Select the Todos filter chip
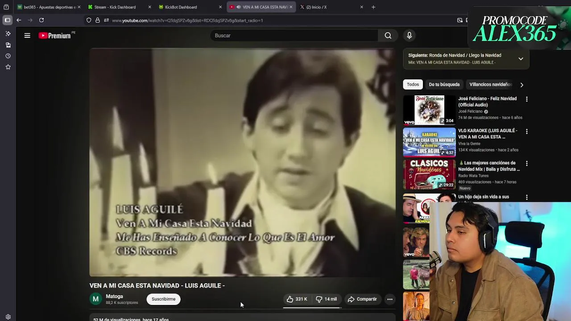 click(x=413, y=84)
